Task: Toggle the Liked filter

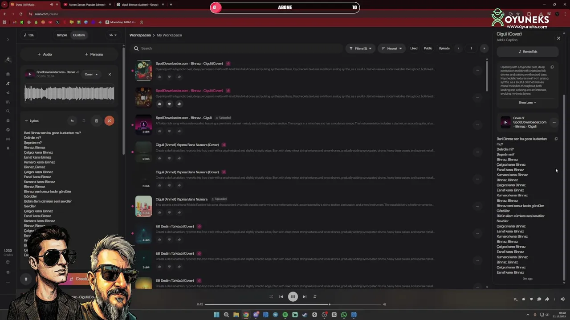Action: click(x=414, y=48)
